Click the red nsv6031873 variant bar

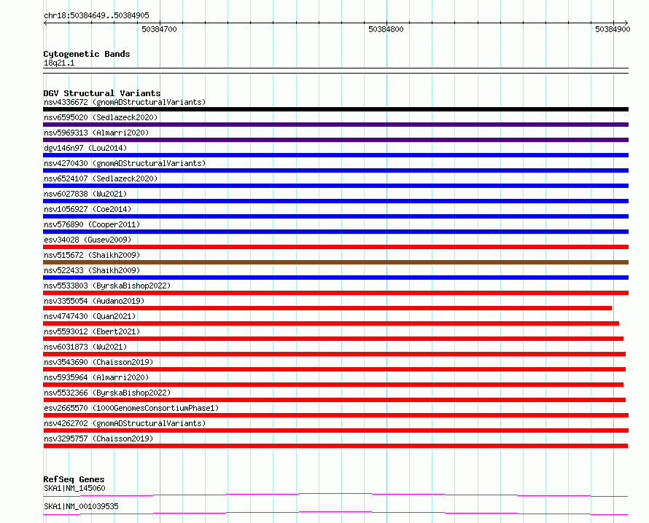point(335,354)
